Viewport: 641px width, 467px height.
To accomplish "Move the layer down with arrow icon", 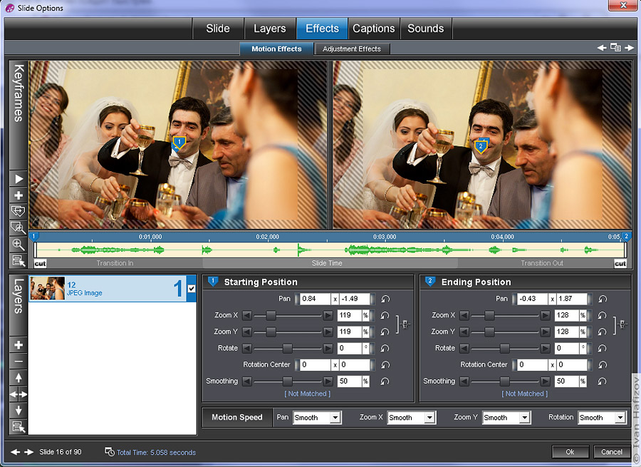I will point(19,411).
